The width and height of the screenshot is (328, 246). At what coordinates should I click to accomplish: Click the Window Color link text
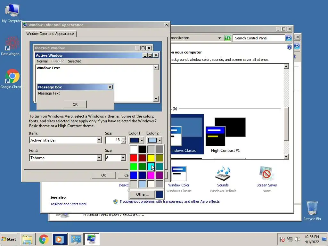[x=179, y=185]
